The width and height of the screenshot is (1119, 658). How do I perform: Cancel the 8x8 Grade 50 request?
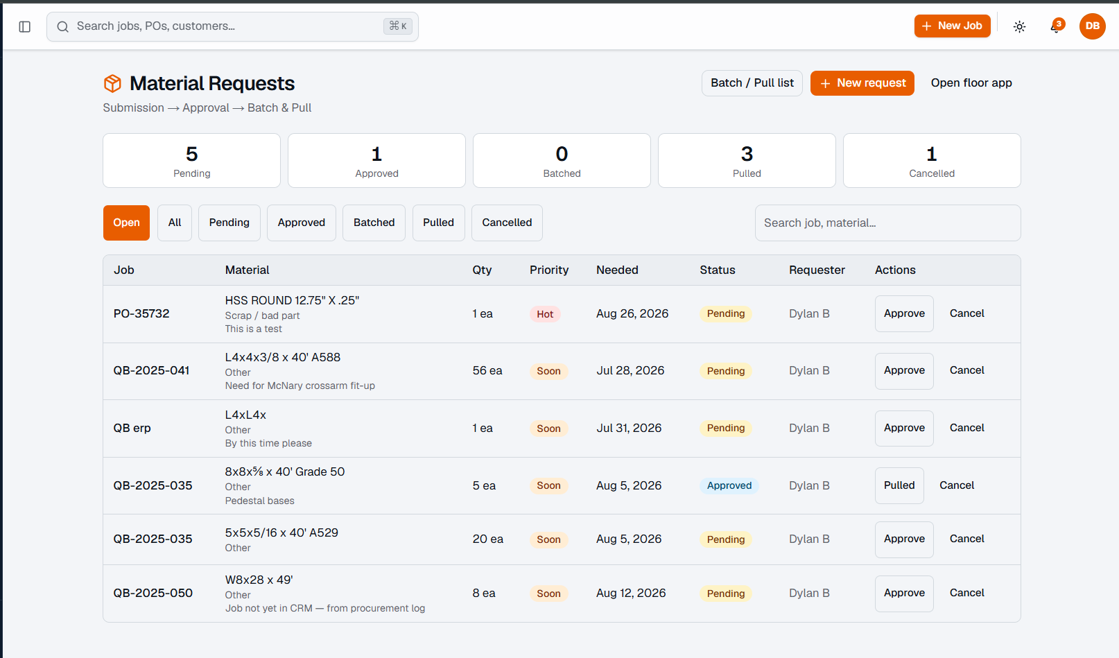[957, 485]
